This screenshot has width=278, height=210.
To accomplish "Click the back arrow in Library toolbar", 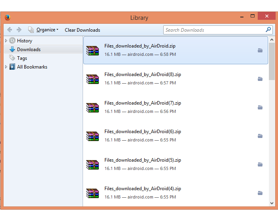I will coord(10,30).
